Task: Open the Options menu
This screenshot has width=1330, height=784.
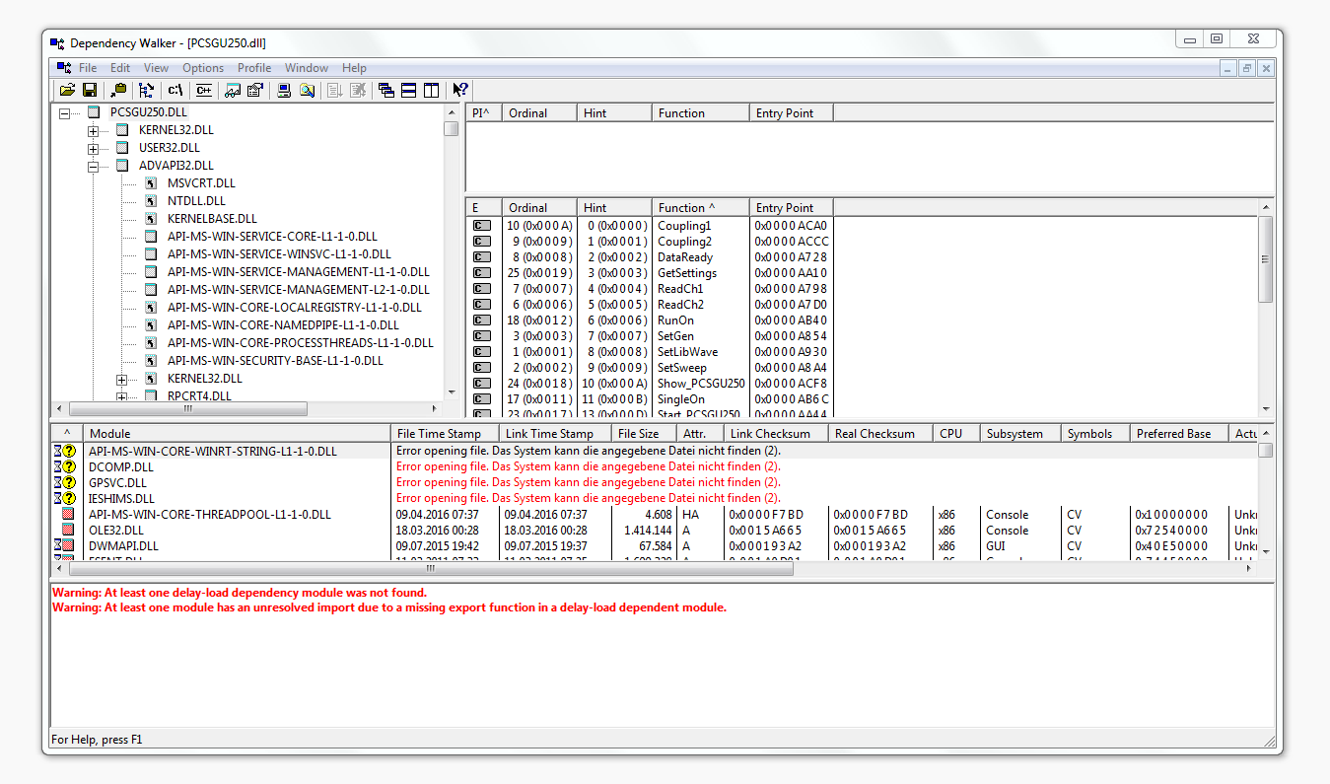Action: 203,68
